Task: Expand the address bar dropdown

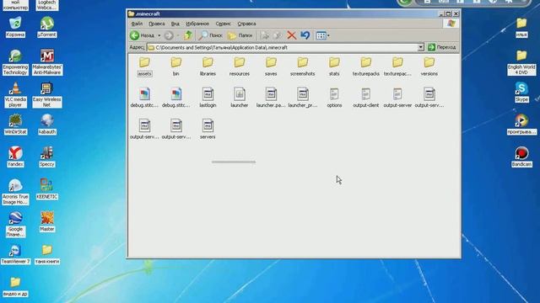Action: coord(420,47)
